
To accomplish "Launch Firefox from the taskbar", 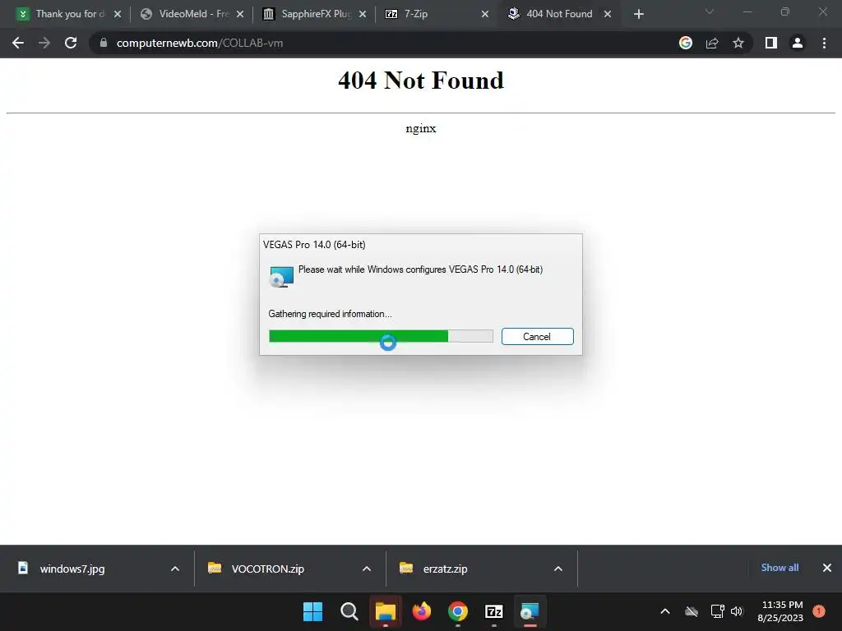I will click(422, 611).
